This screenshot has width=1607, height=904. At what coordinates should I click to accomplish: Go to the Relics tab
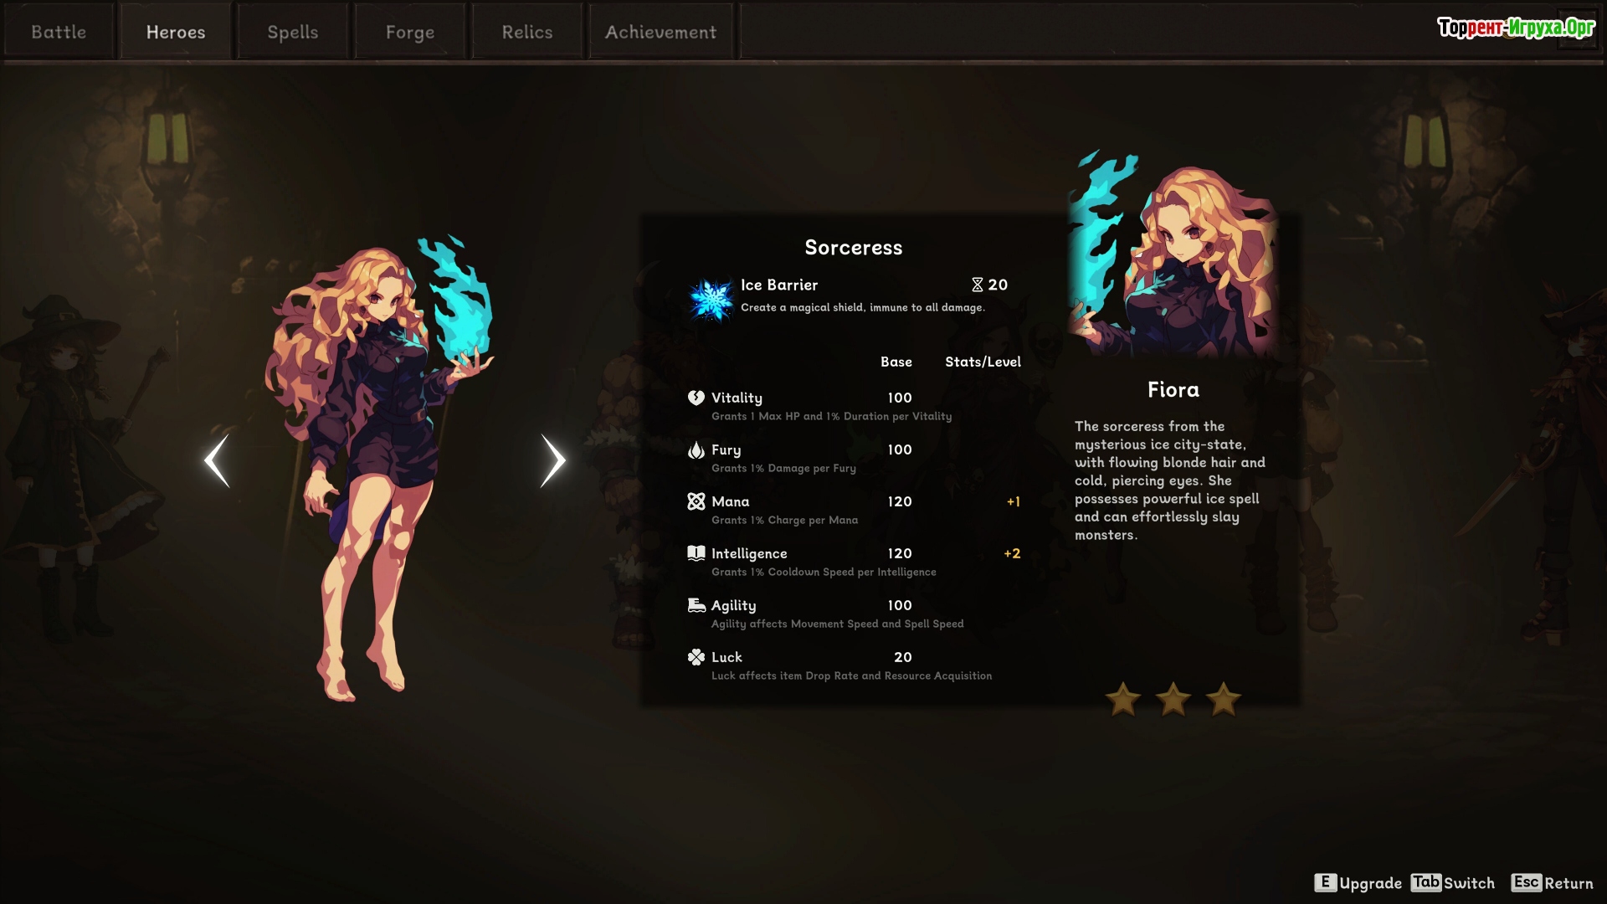[527, 32]
